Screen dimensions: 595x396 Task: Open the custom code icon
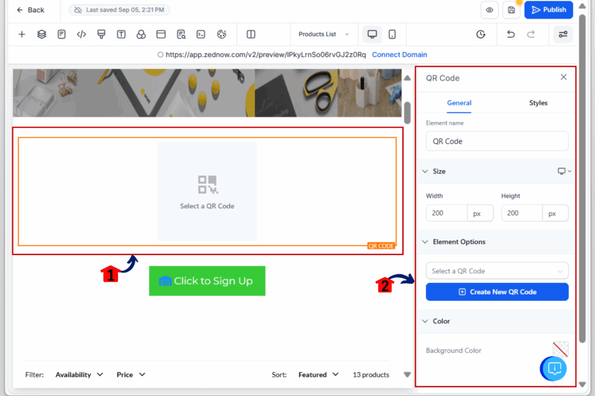tap(81, 34)
